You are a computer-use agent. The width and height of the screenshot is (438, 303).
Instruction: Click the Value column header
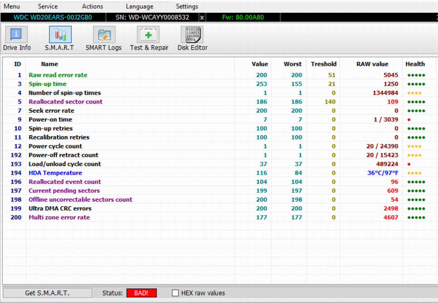point(260,64)
